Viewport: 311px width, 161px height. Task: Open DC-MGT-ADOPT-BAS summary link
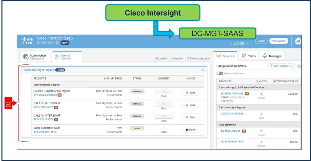(232, 142)
